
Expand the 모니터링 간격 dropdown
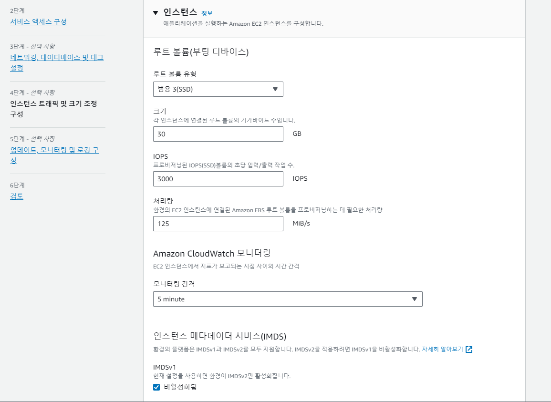coord(287,299)
